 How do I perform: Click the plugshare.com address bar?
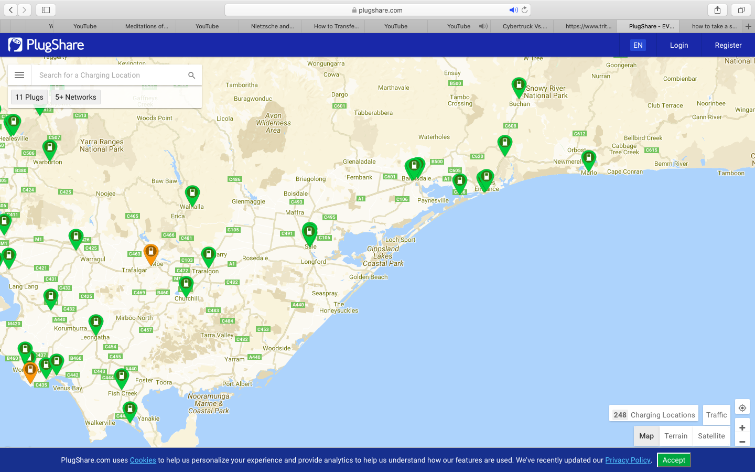tap(377, 10)
